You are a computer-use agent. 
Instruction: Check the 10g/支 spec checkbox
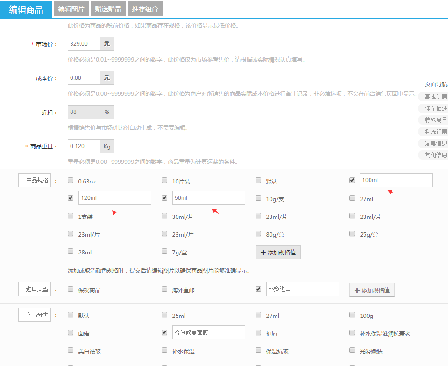[x=258, y=198]
